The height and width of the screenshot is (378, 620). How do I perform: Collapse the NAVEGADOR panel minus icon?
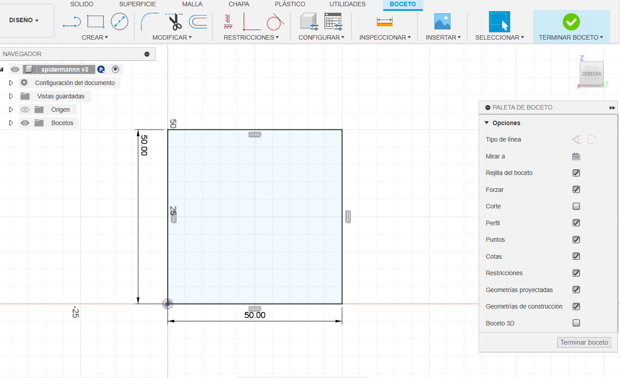pyautogui.click(x=147, y=54)
